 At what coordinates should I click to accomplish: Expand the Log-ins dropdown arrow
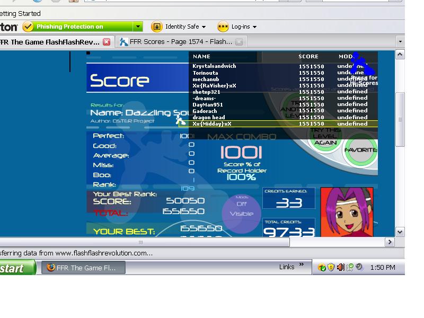coord(254,27)
